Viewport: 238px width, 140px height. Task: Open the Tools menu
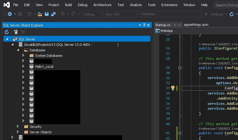(152, 5)
